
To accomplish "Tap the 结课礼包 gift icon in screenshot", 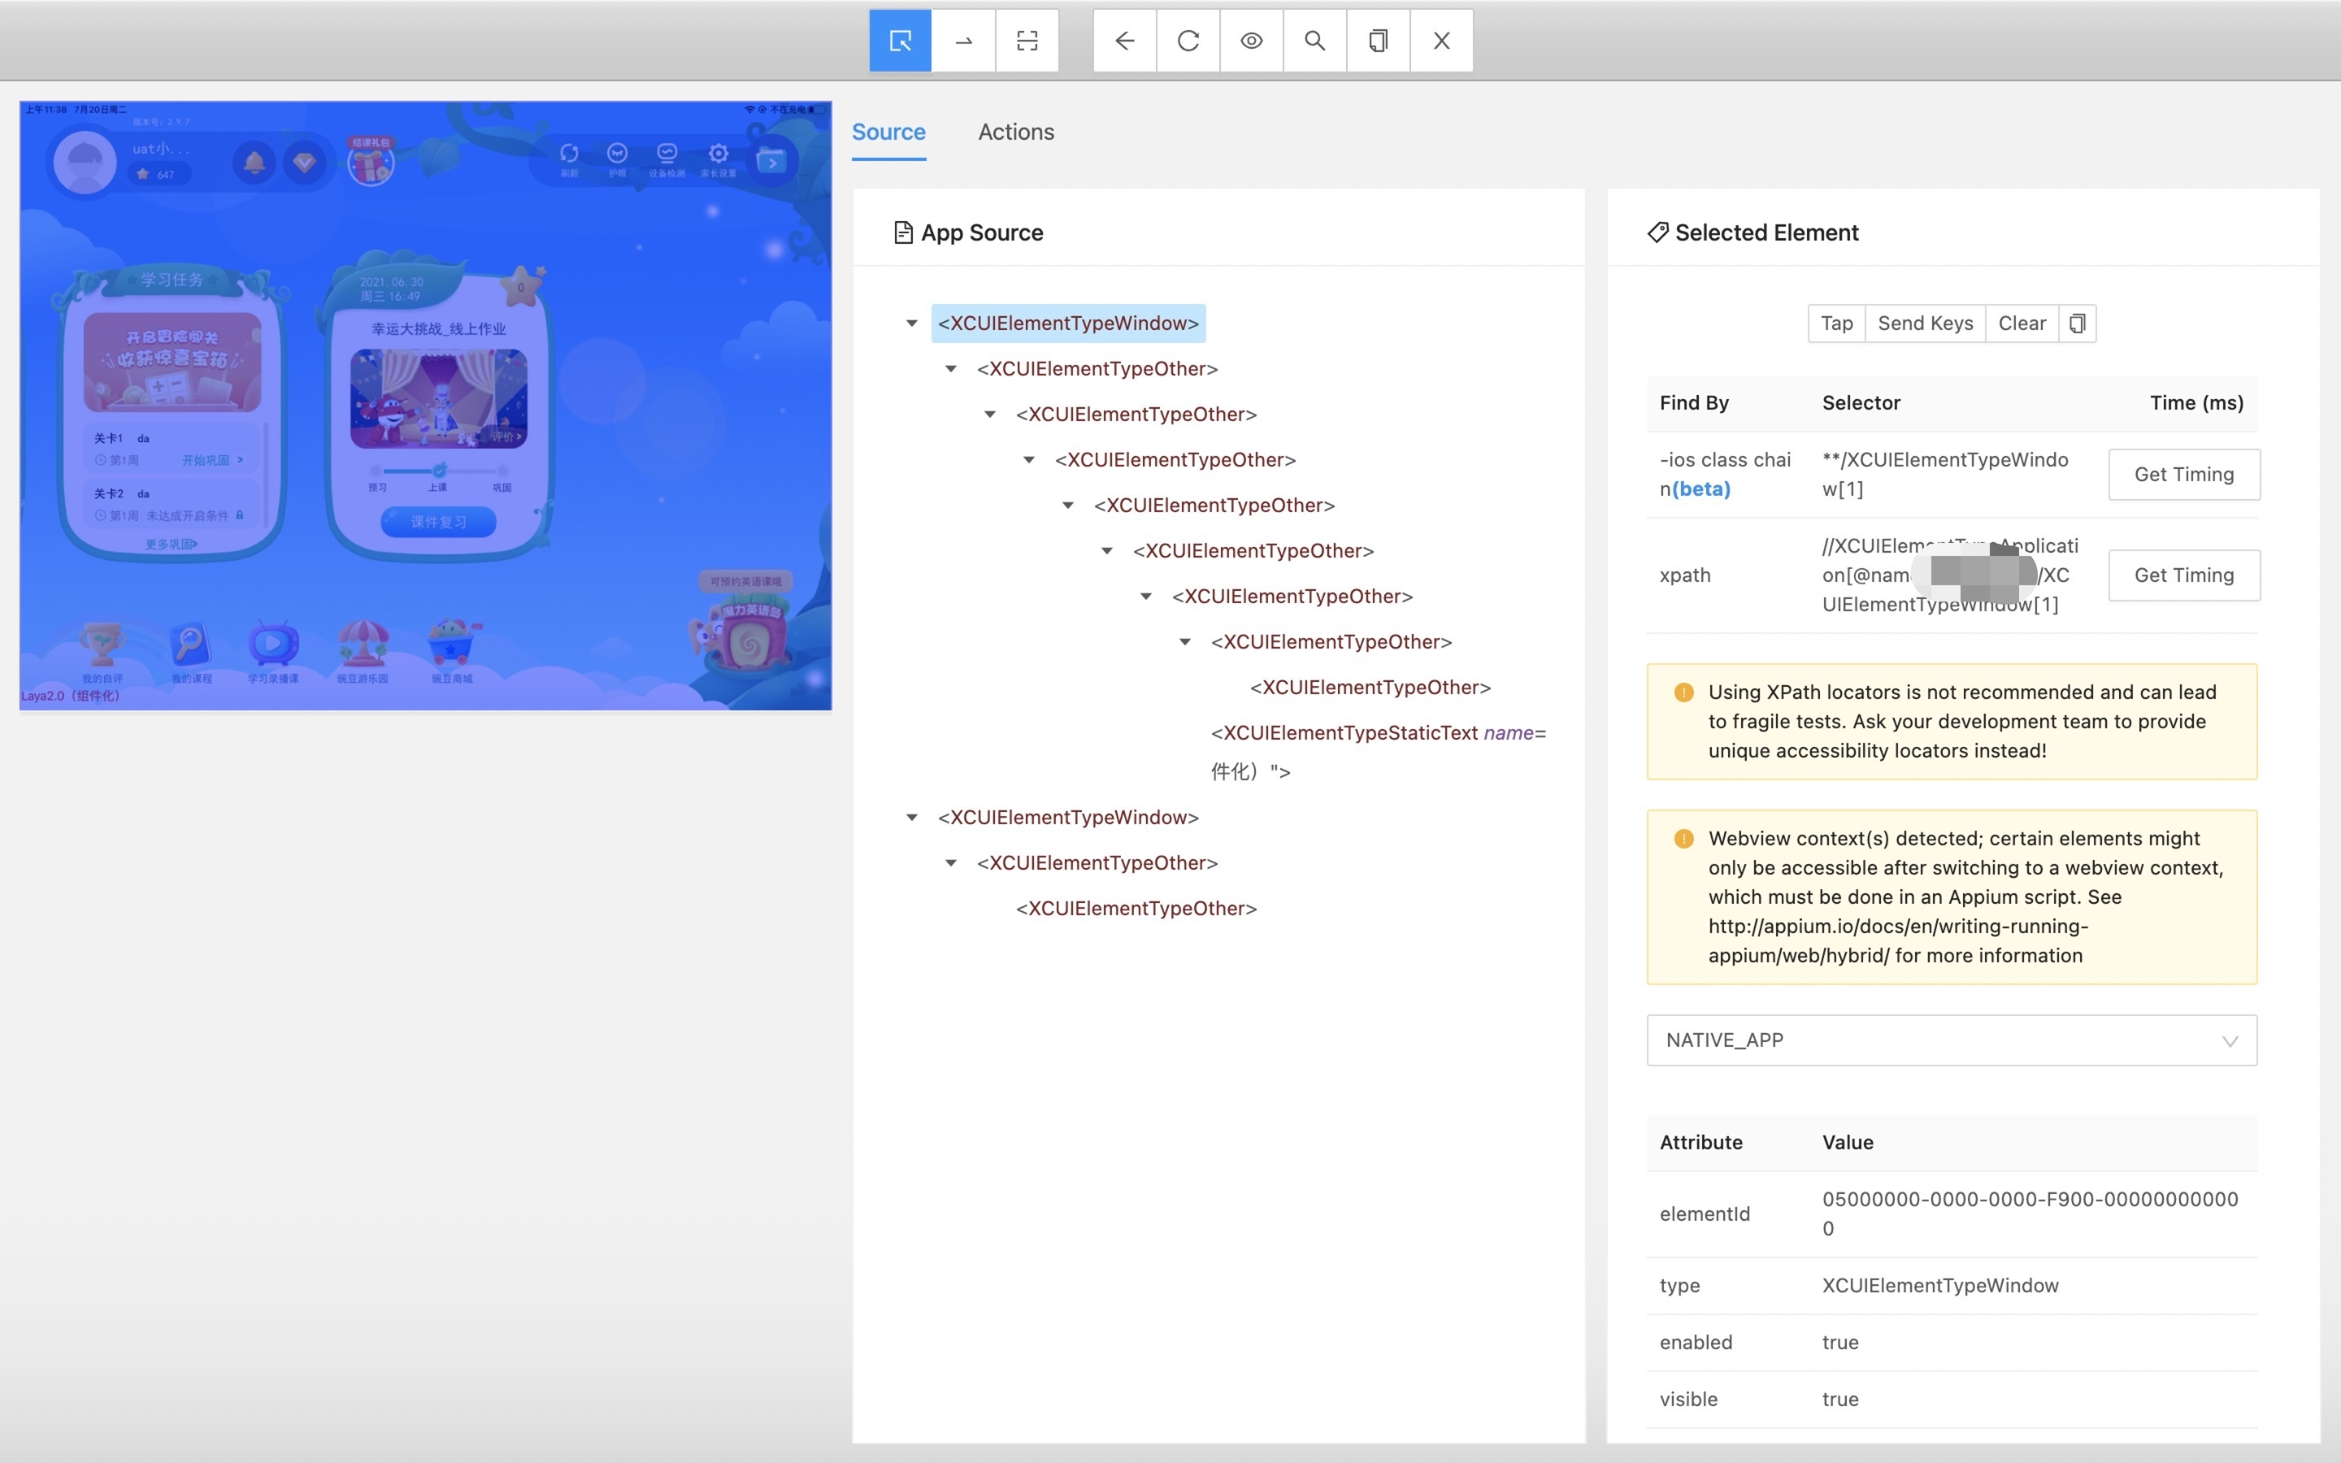I will click(x=371, y=161).
